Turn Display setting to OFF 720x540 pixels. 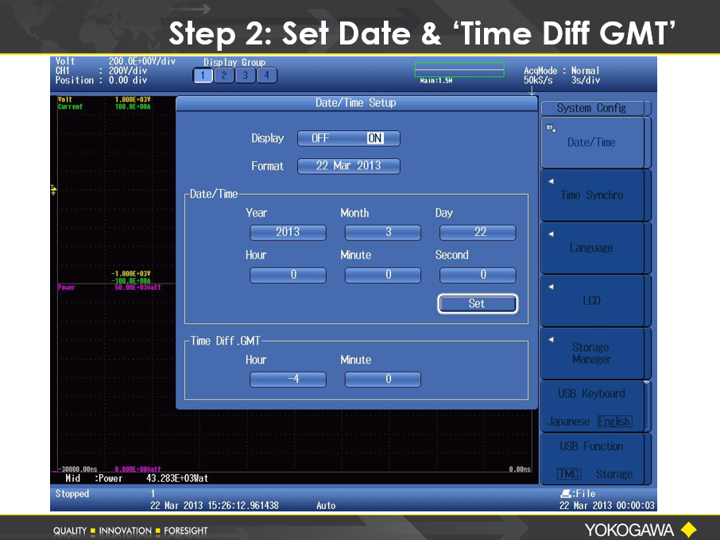pyautogui.click(x=320, y=138)
